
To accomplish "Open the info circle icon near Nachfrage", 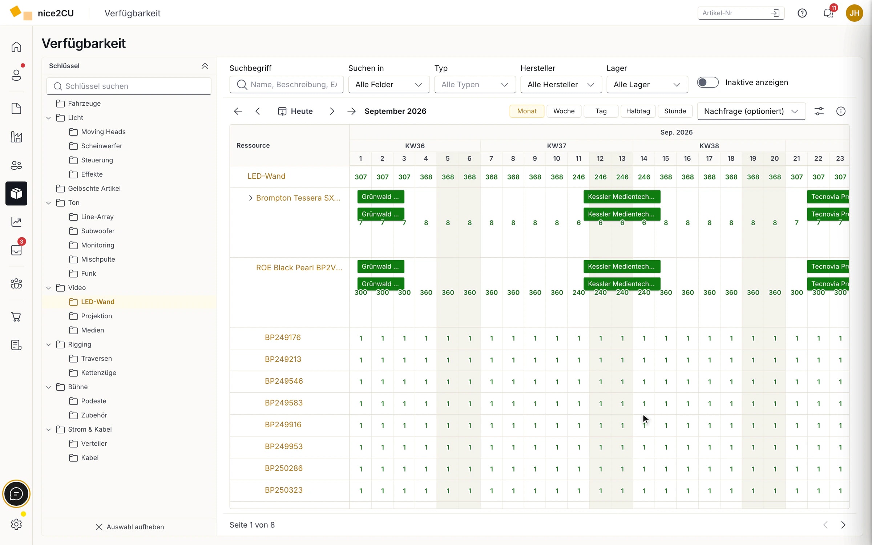I will click(841, 111).
